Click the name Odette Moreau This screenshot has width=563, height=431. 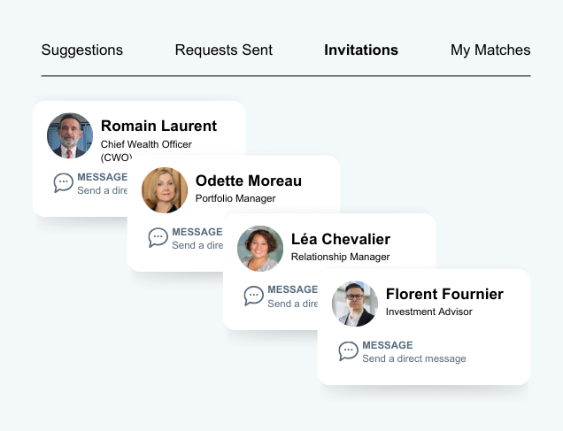pyautogui.click(x=249, y=181)
